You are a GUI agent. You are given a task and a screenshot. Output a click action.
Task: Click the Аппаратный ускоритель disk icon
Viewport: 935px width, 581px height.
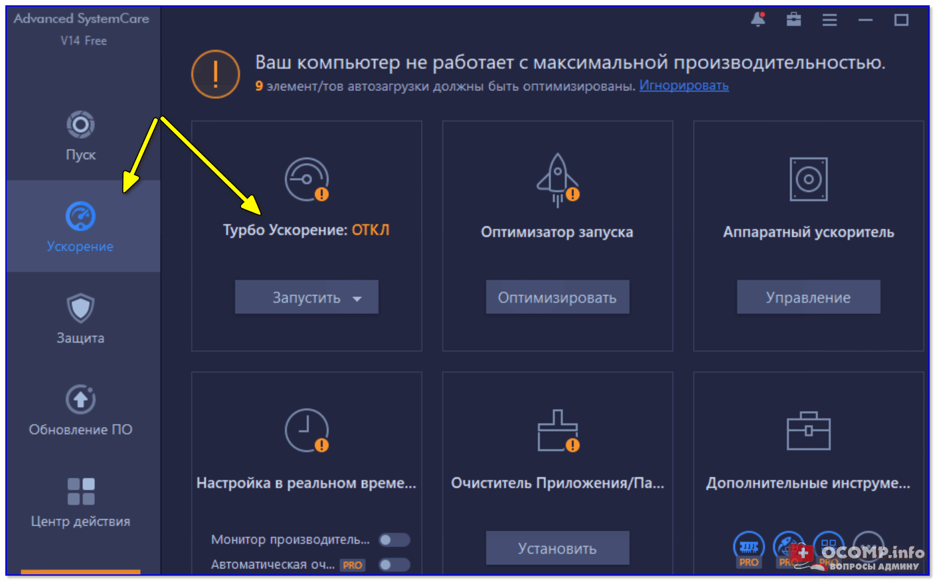coord(808,179)
